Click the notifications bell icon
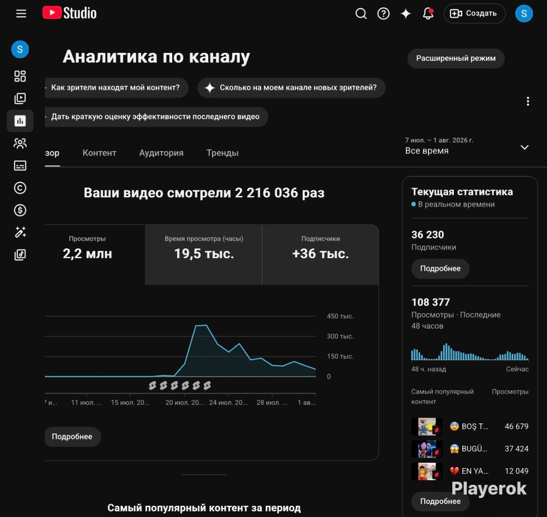 tap(428, 13)
